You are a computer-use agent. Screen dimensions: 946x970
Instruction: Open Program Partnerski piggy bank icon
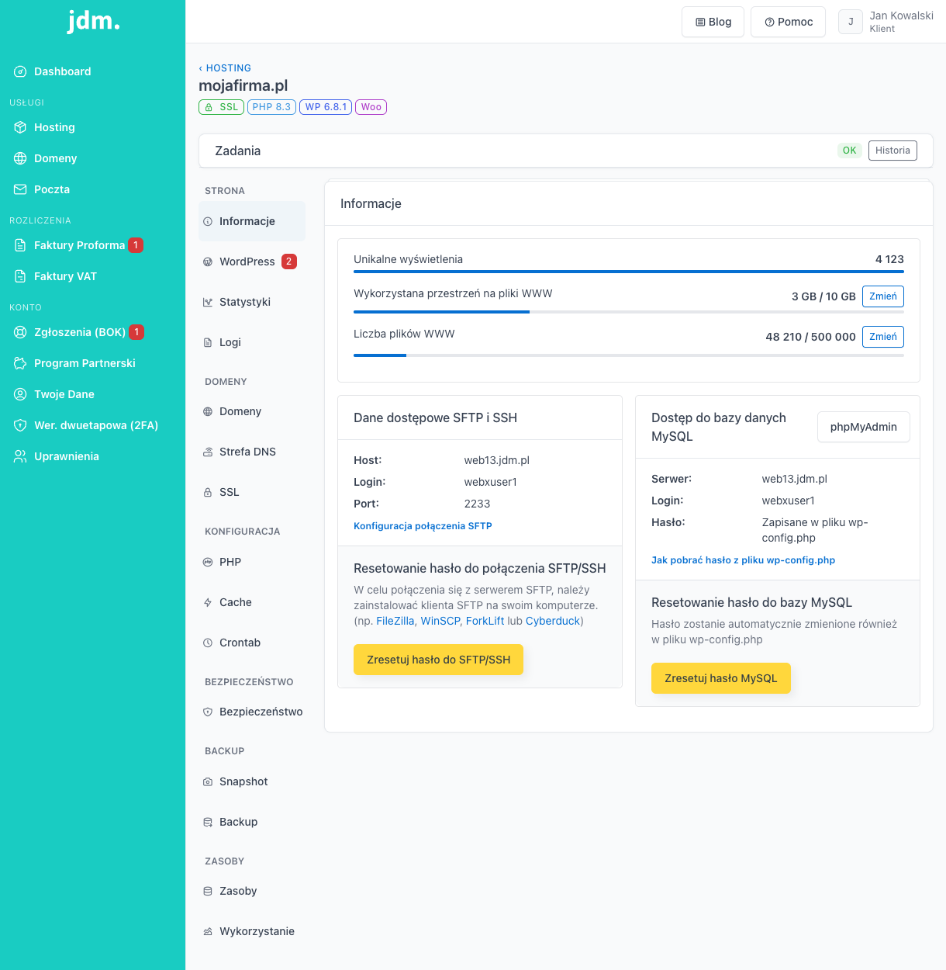20,363
